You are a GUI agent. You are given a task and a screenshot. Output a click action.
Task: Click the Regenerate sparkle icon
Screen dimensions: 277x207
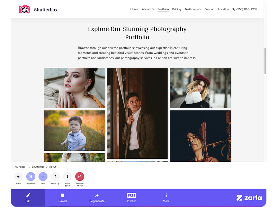click(97, 196)
